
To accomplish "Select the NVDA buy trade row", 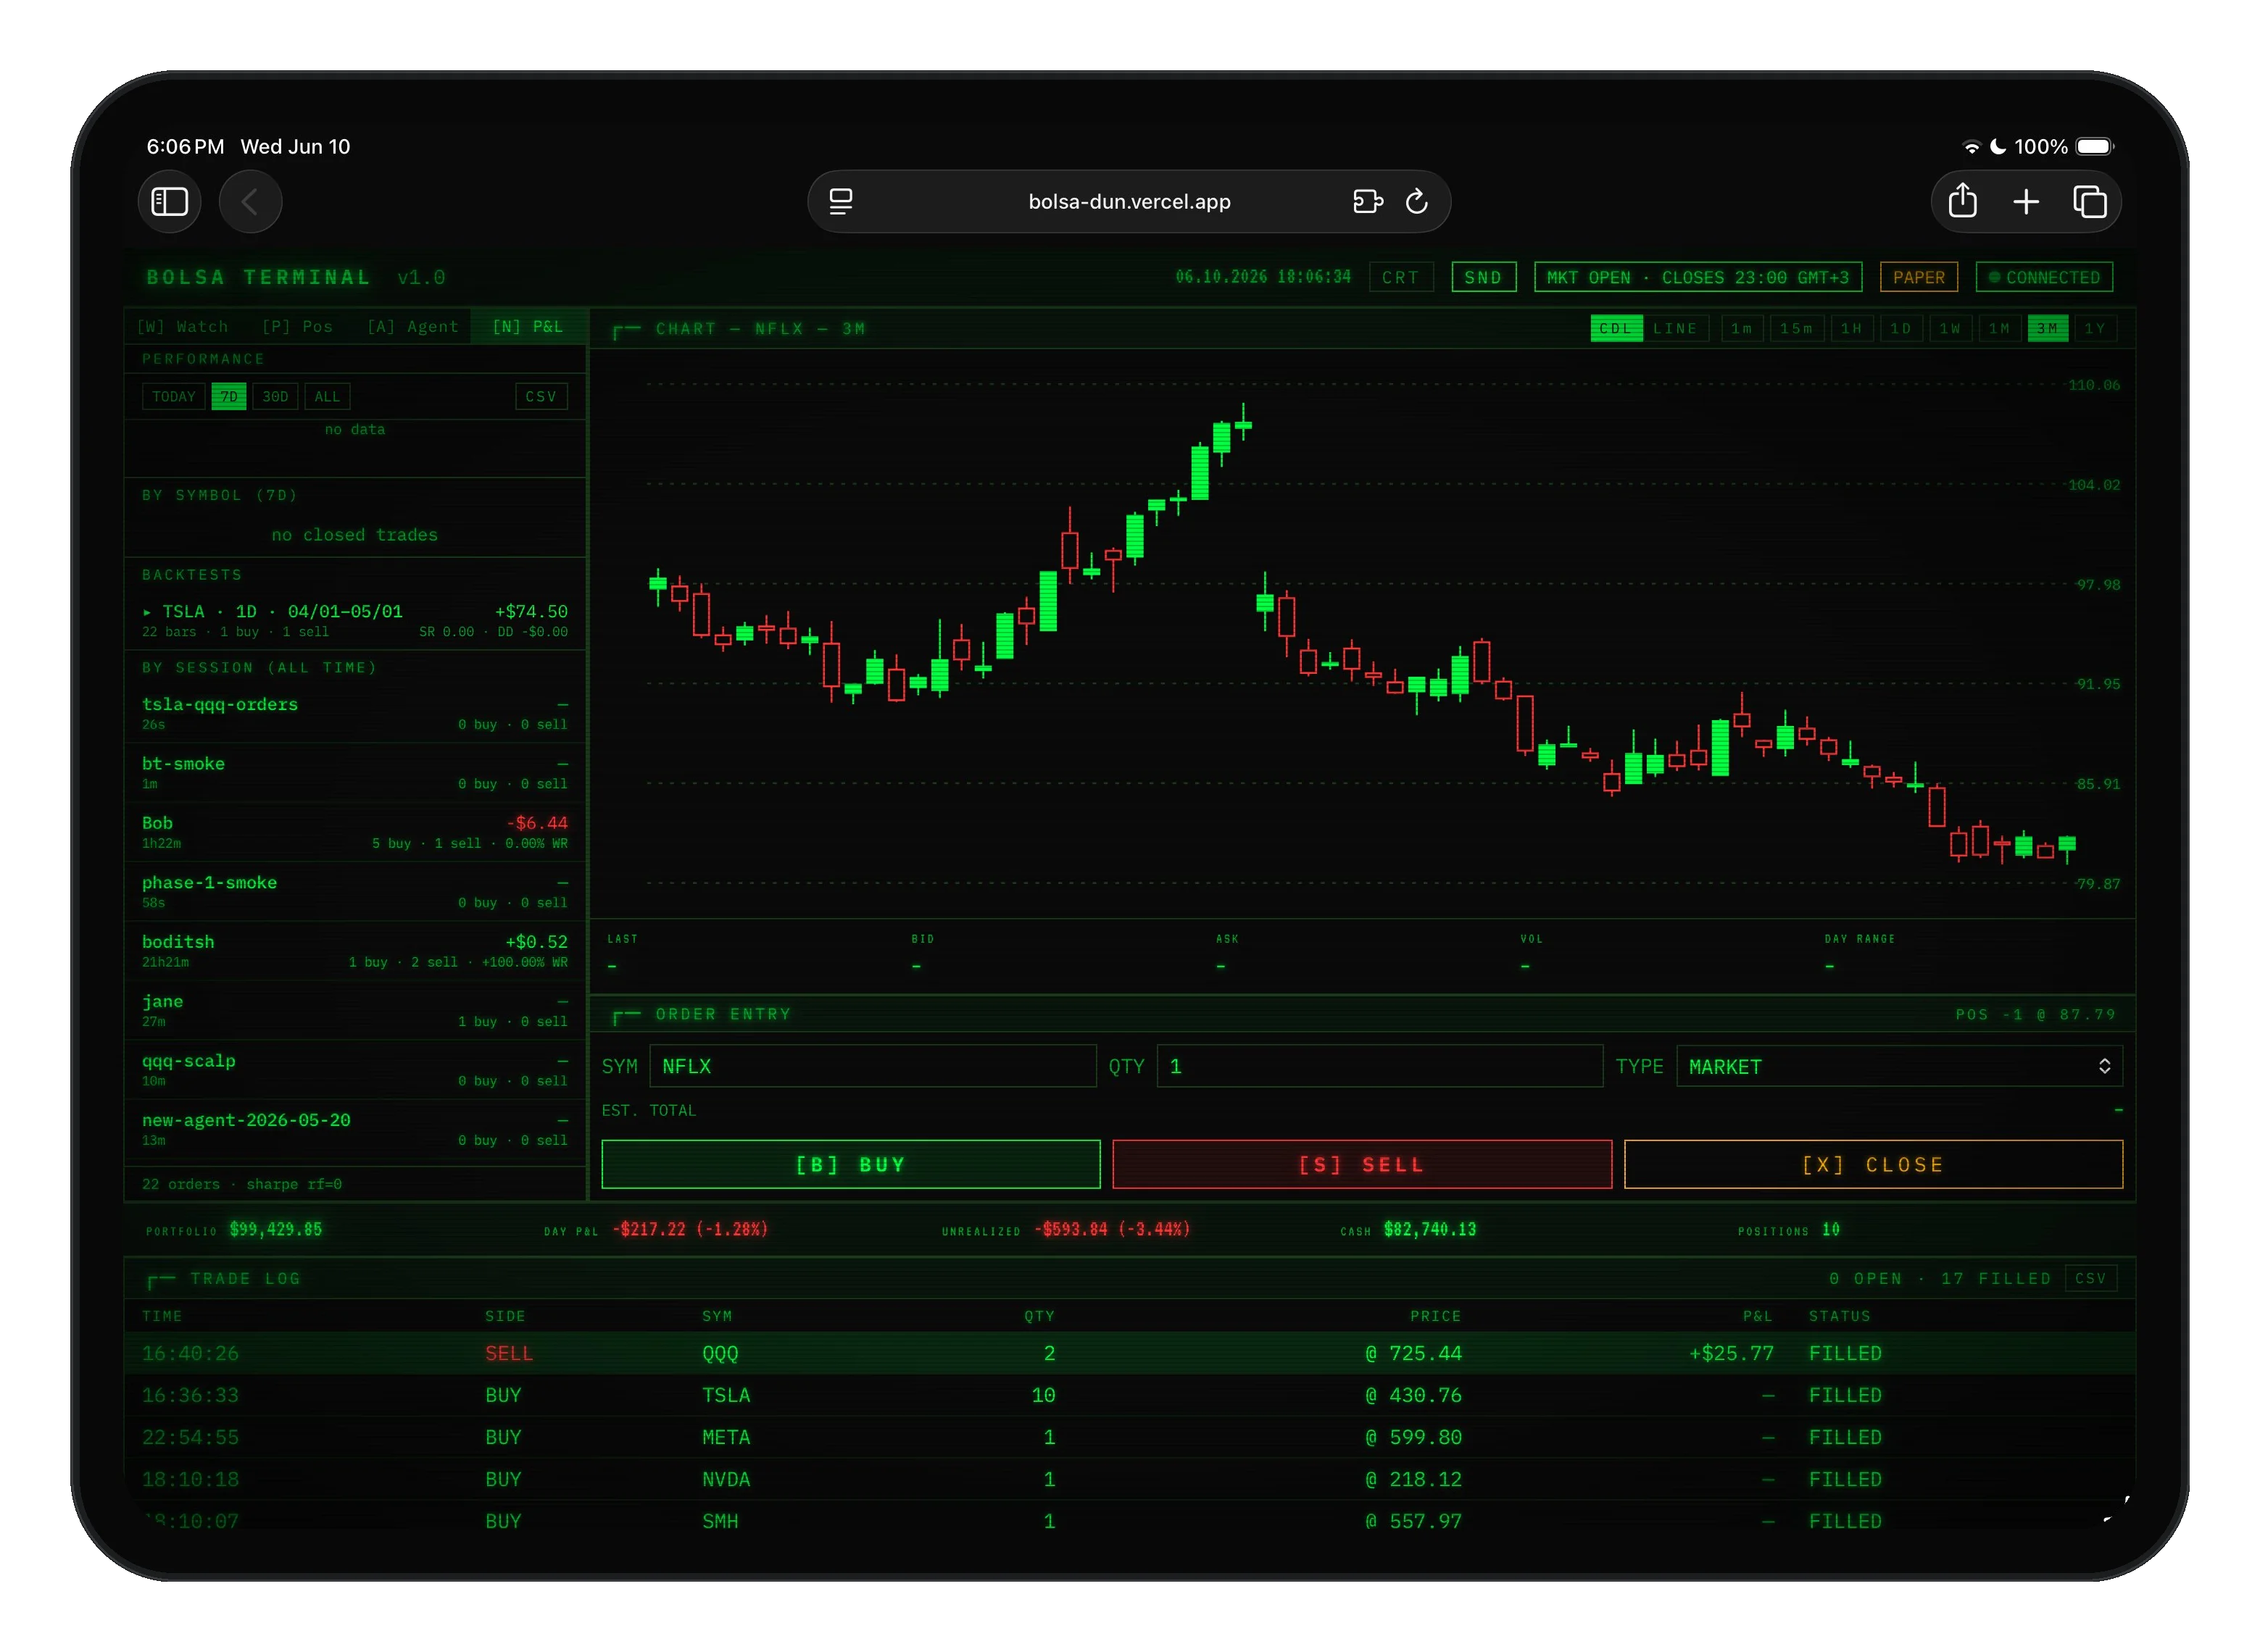I will [x=1129, y=1480].
